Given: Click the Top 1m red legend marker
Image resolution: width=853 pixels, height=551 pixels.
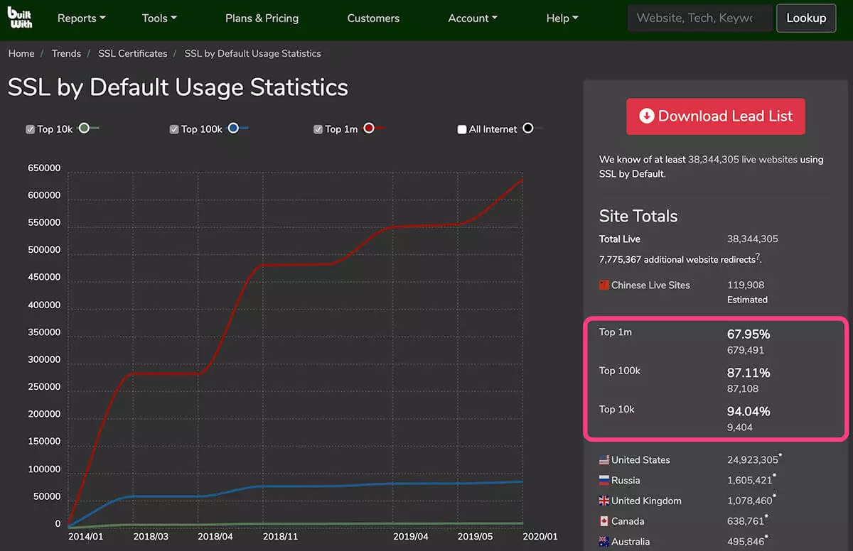Looking at the screenshot, I should [369, 128].
